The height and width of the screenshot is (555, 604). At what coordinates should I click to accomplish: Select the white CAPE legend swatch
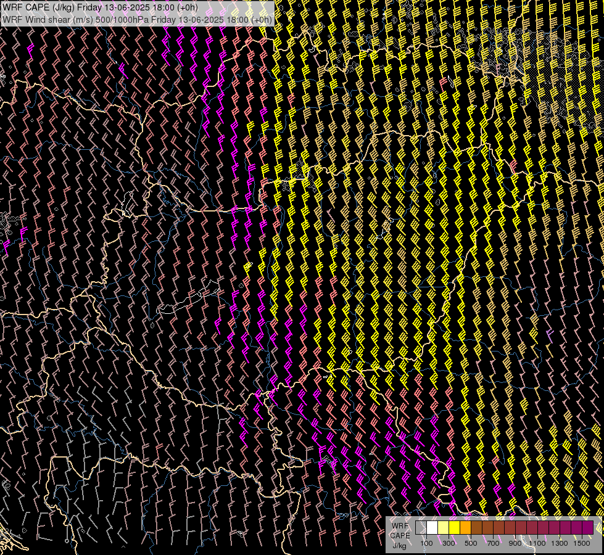pyautogui.click(x=432, y=527)
